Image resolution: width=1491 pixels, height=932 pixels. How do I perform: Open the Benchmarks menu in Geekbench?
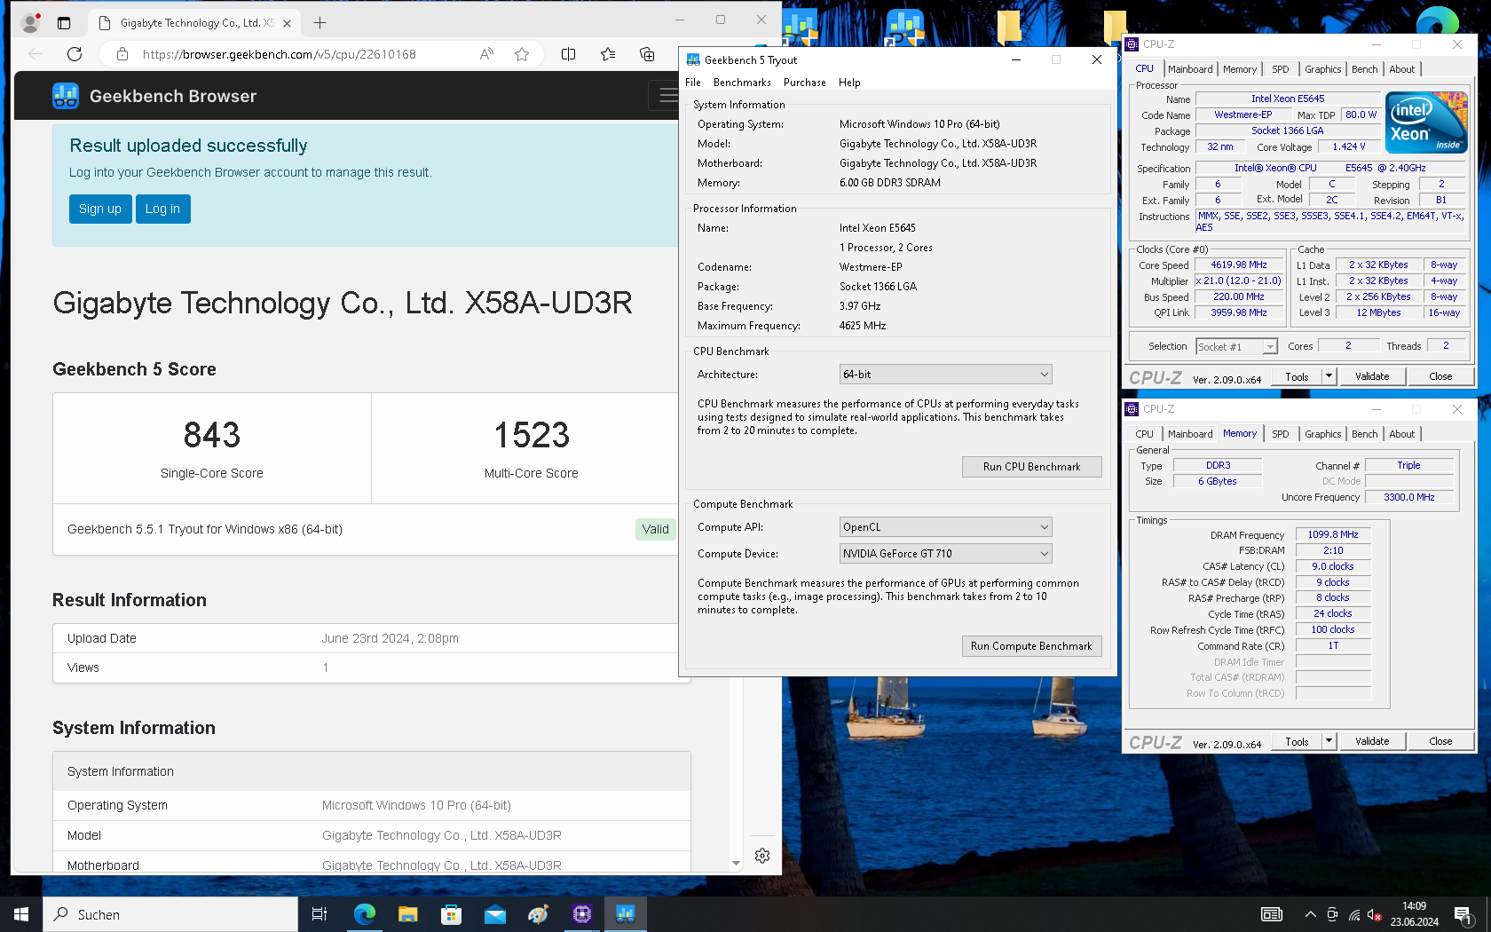[742, 83]
